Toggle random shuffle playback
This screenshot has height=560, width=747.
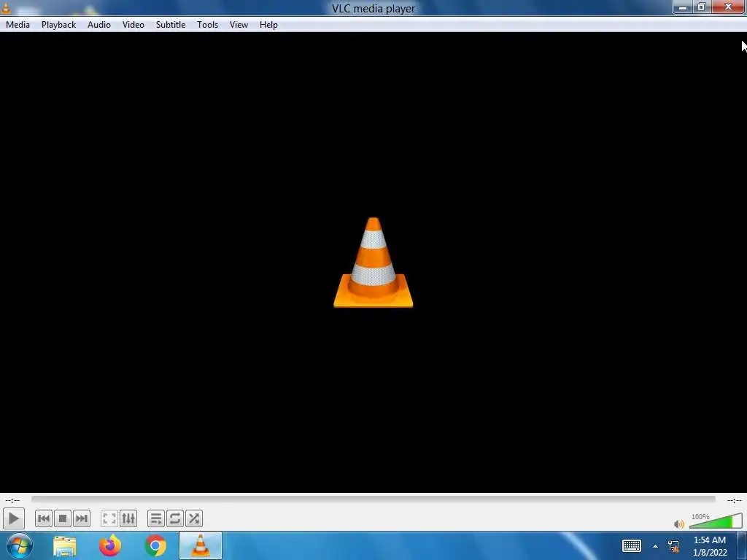(194, 518)
